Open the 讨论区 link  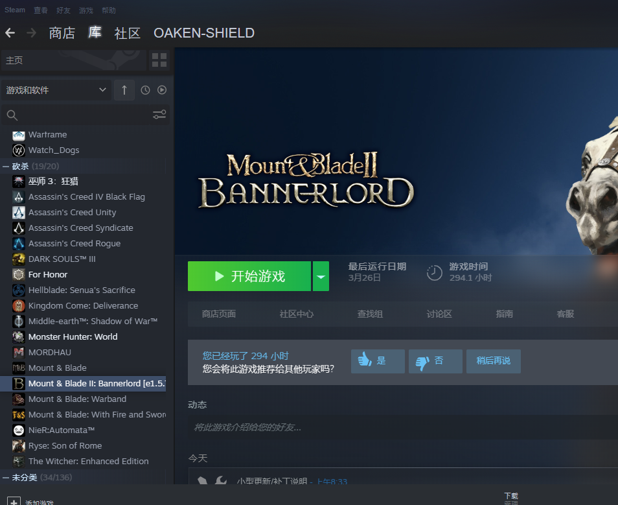click(439, 314)
